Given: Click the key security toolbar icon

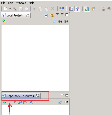Looking at the screenshot, I should (x=93, y=9).
